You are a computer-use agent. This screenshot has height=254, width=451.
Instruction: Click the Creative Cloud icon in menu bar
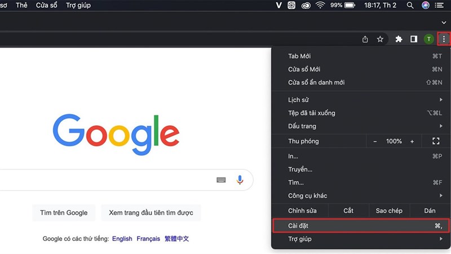pos(306,6)
